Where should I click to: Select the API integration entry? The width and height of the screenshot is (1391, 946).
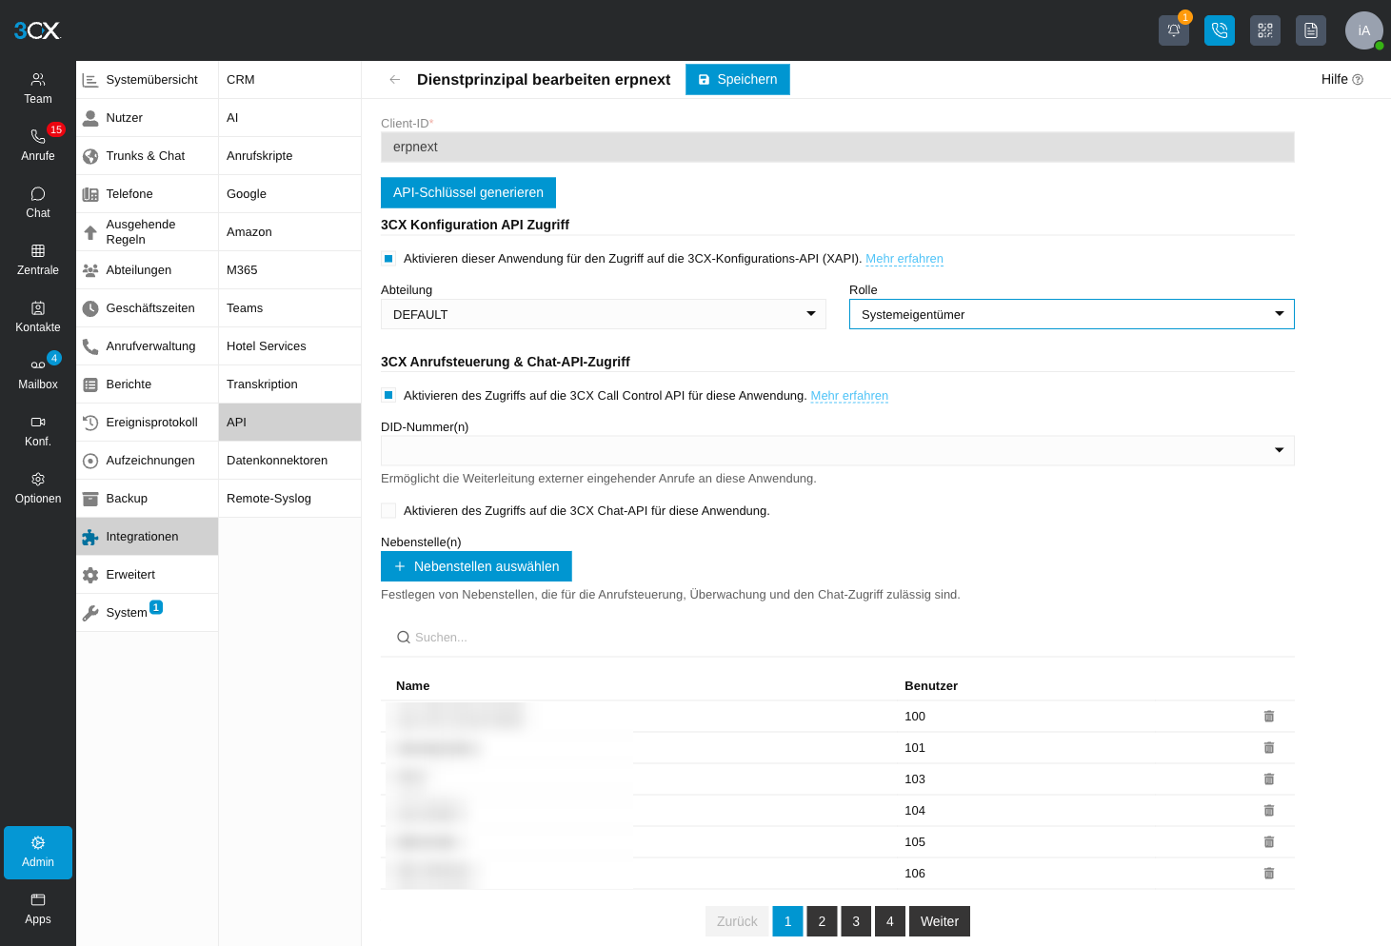point(290,423)
